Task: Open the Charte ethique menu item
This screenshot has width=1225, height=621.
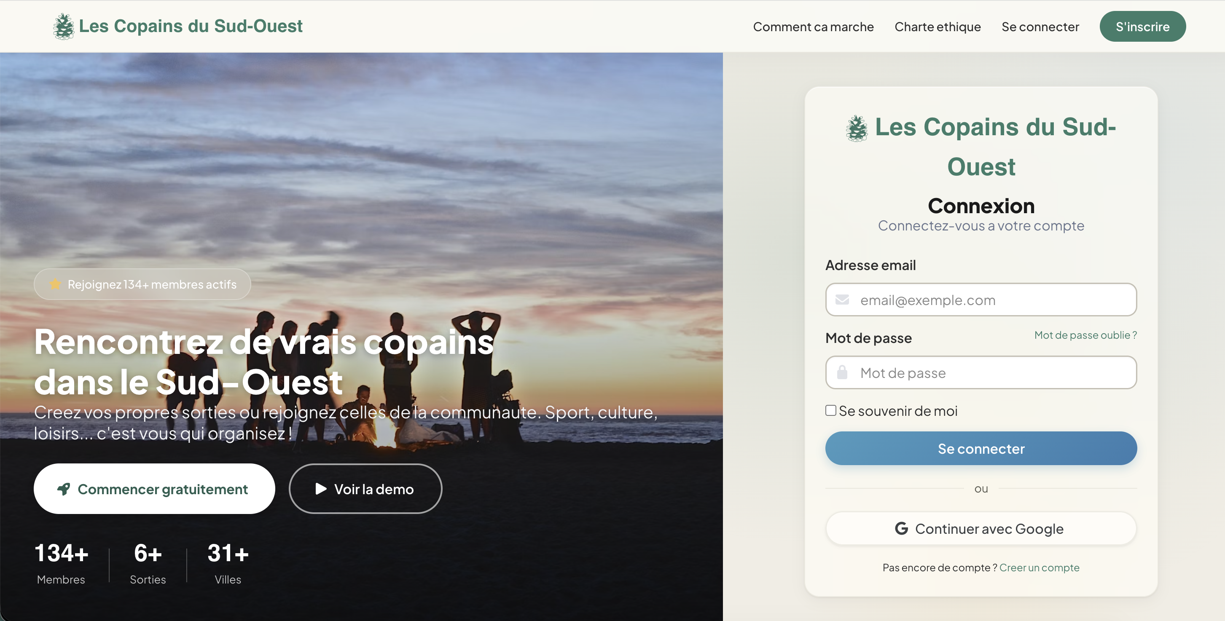Action: click(937, 27)
